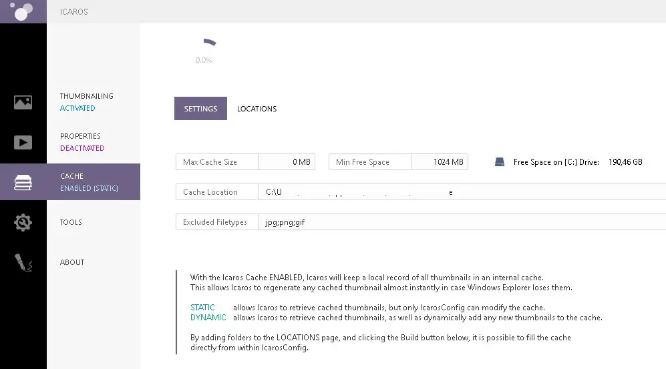The image size is (666, 369).
Task: Click the STATIC mode description label
Action: coord(202,308)
